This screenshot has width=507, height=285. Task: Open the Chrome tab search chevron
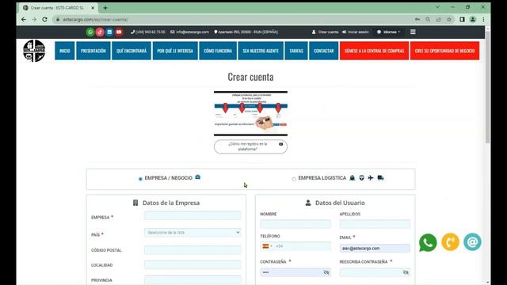(437, 7)
